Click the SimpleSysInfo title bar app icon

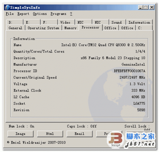(7, 7)
